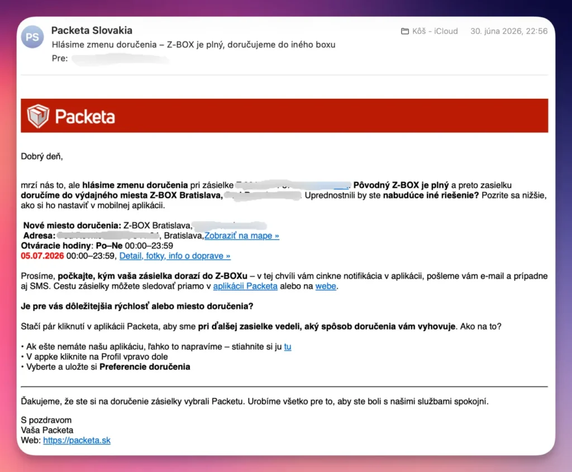Click the 'S pozdravom' sign-off
The width and height of the screenshot is (572, 472).
coord(46,420)
